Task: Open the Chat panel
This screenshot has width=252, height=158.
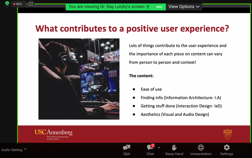Action: pos(150,150)
